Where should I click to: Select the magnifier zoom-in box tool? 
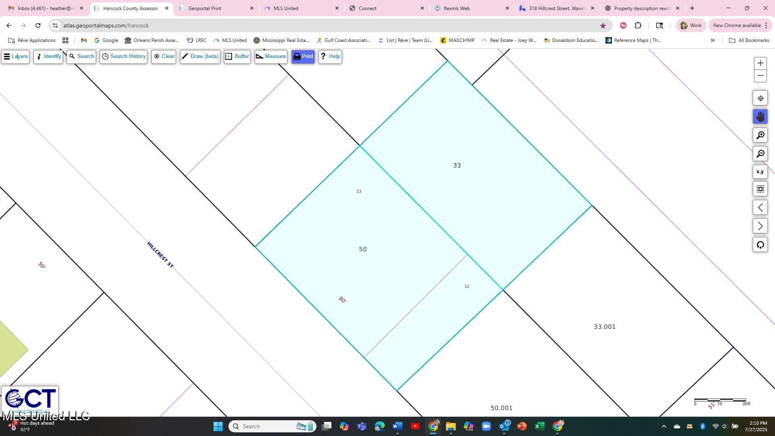click(x=760, y=135)
